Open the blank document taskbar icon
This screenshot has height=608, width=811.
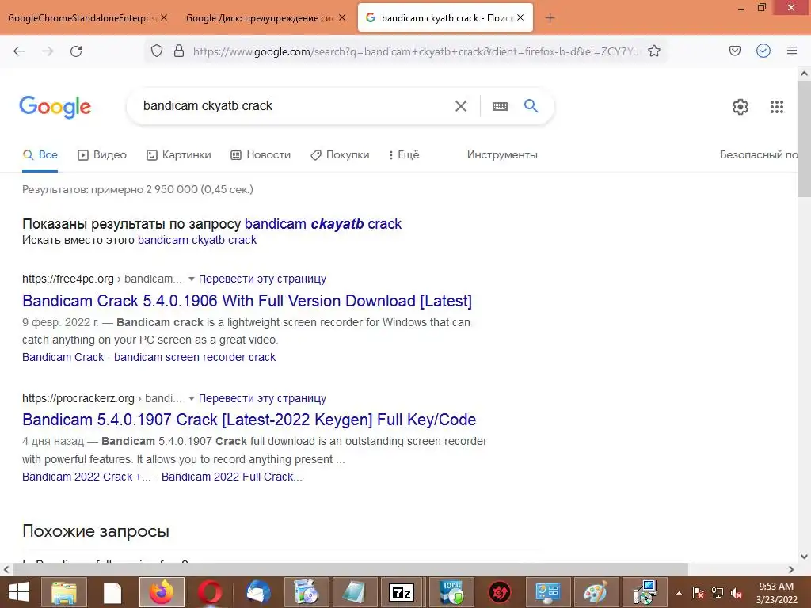112,592
